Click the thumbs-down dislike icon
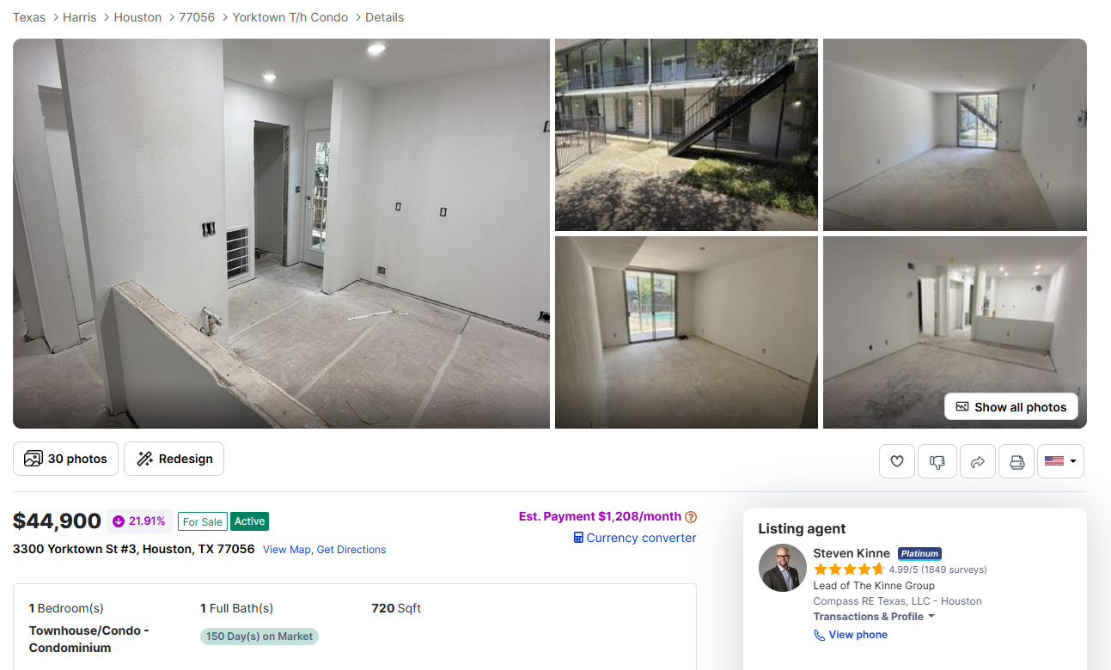 pos(937,461)
